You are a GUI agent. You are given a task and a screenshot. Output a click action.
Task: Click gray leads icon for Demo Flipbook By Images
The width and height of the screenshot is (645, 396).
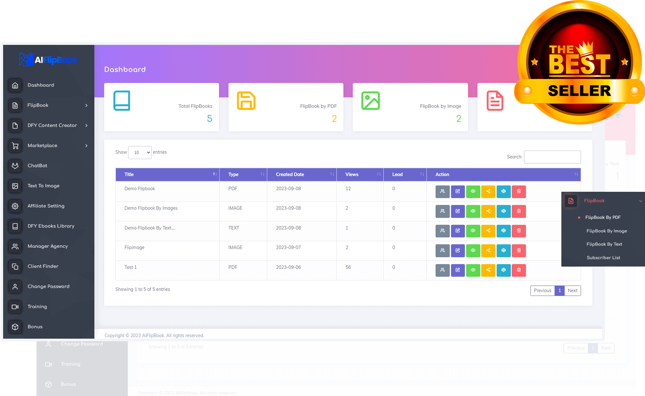click(442, 211)
